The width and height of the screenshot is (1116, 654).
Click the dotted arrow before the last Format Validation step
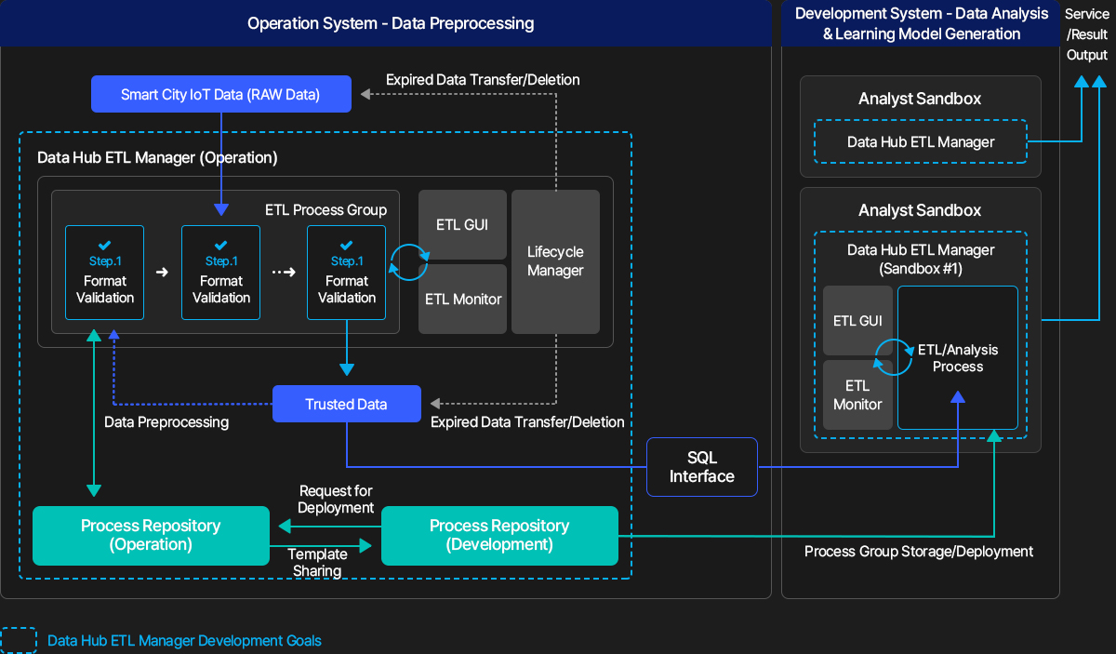pos(284,273)
